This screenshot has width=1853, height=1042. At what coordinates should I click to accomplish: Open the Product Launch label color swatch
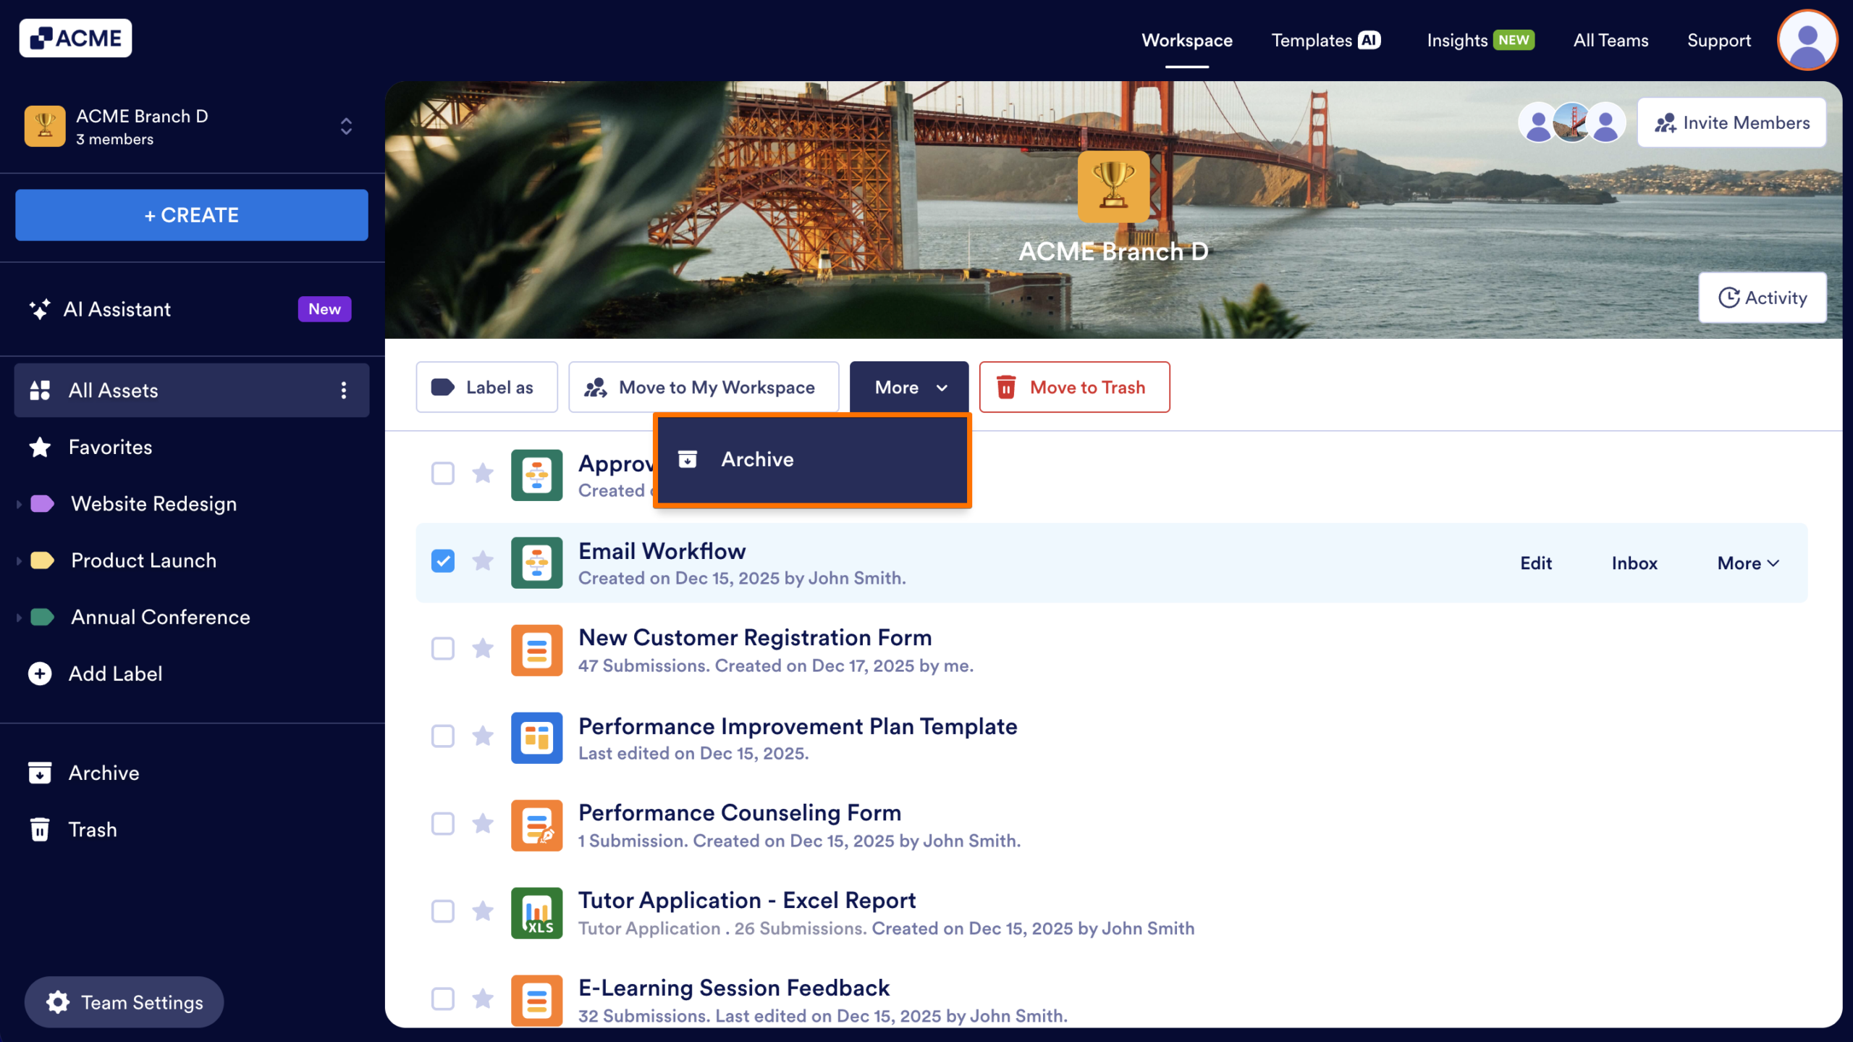pyautogui.click(x=41, y=560)
